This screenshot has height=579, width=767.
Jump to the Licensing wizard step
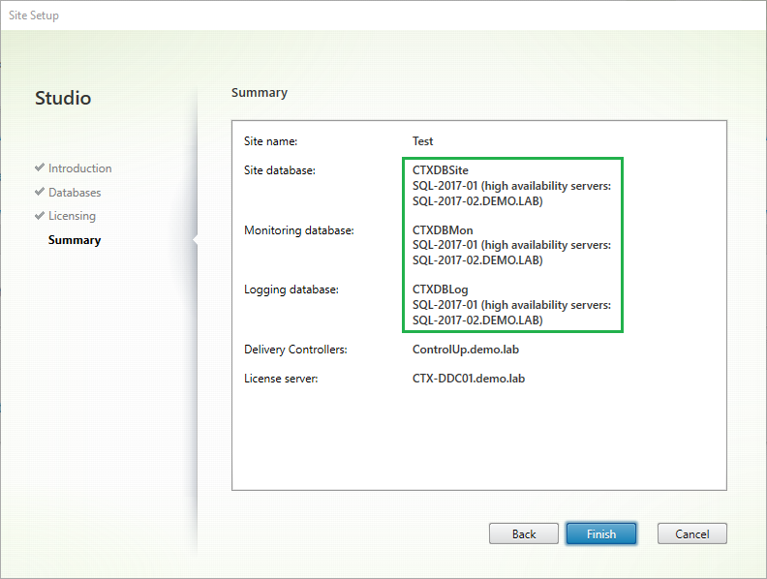(x=72, y=216)
